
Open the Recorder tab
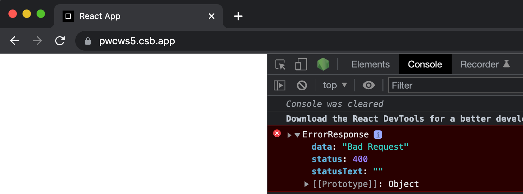485,64
